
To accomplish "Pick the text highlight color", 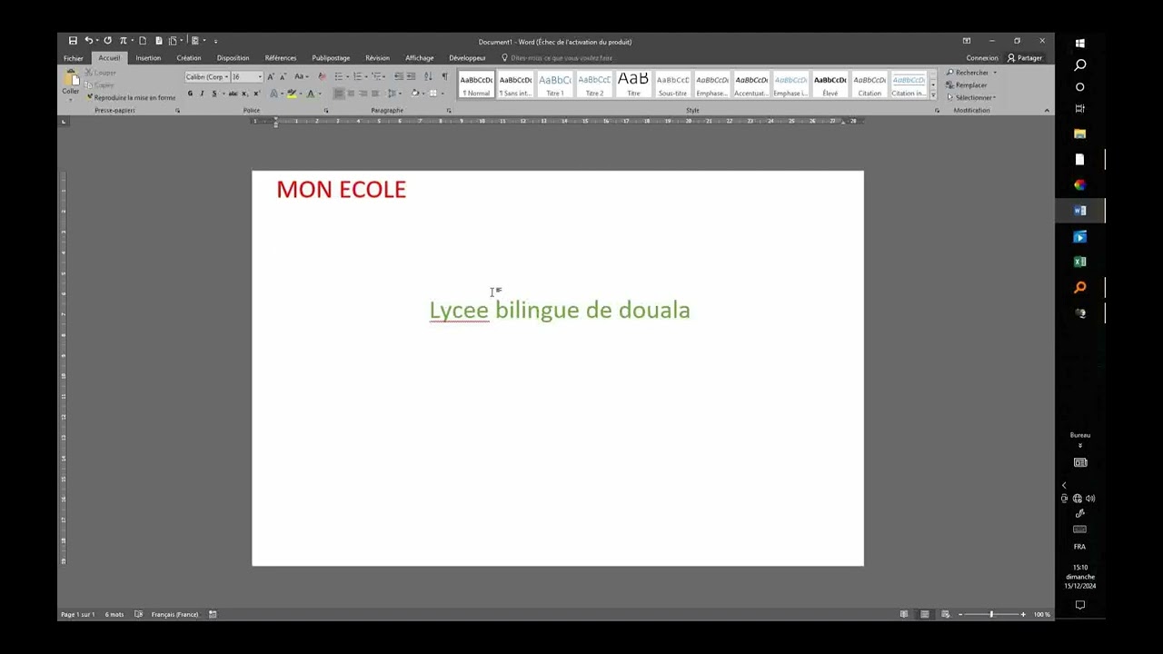I will click(x=292, y=94).
